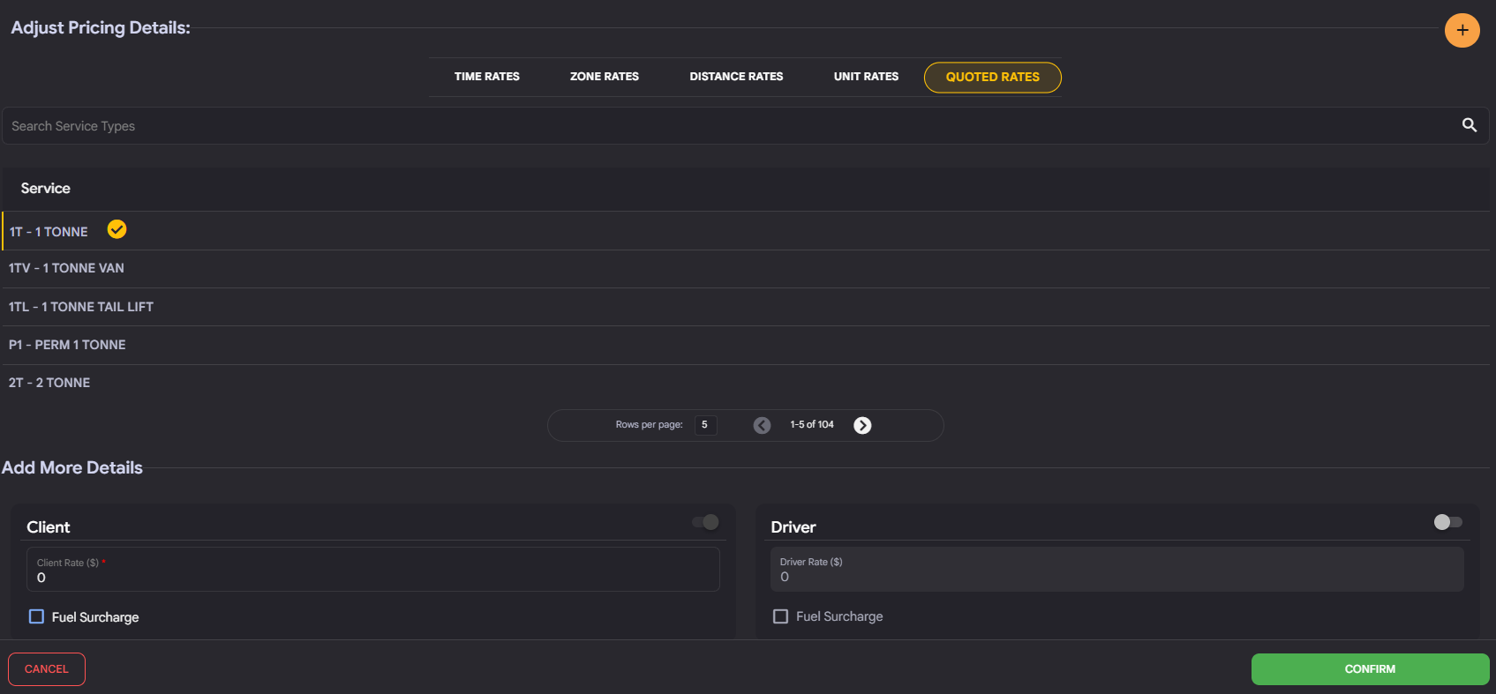This screenshot has height=694, width=1496.
Task: Open the rows per page selector
Action: click(x=705, y=425)
